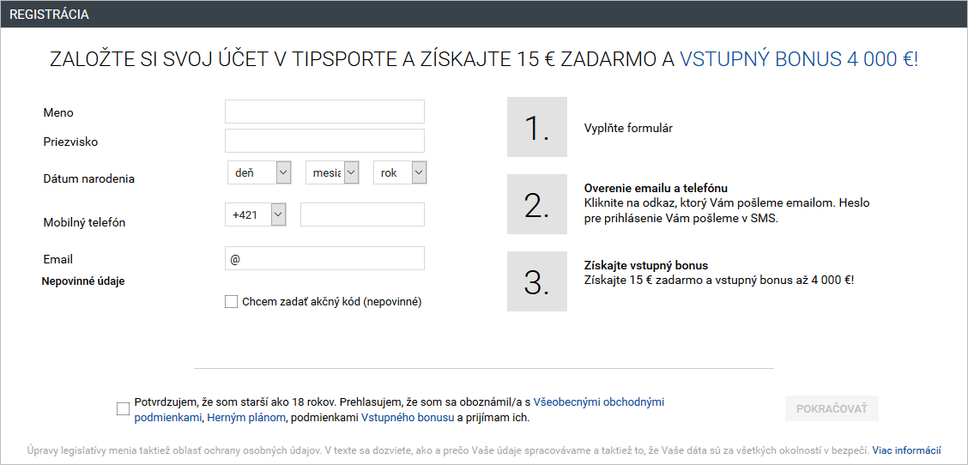The width and height of the screenshot is (968, 465).
Task: Open the deň day dropdown
Action: pos(259,173)
